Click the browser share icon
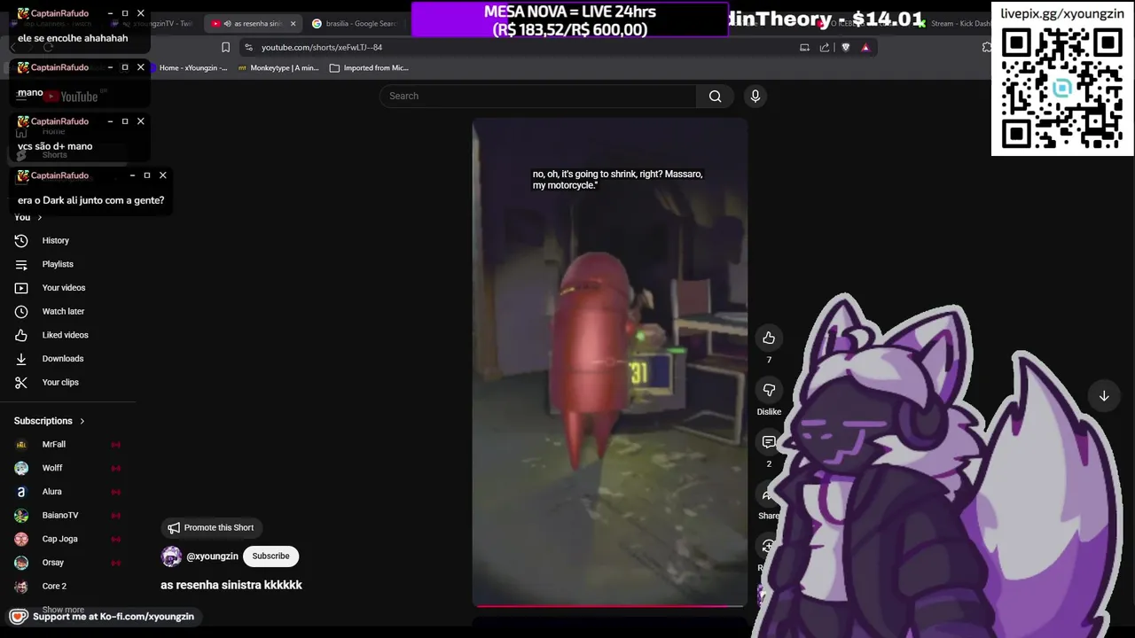Image resolution: width=1135 pixels, height=638 pixels. pos(825,47)
